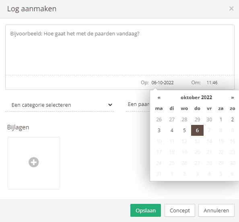Click the time field 11:46
The height and width of the screenshot is (222, 239).
(212, 83)
